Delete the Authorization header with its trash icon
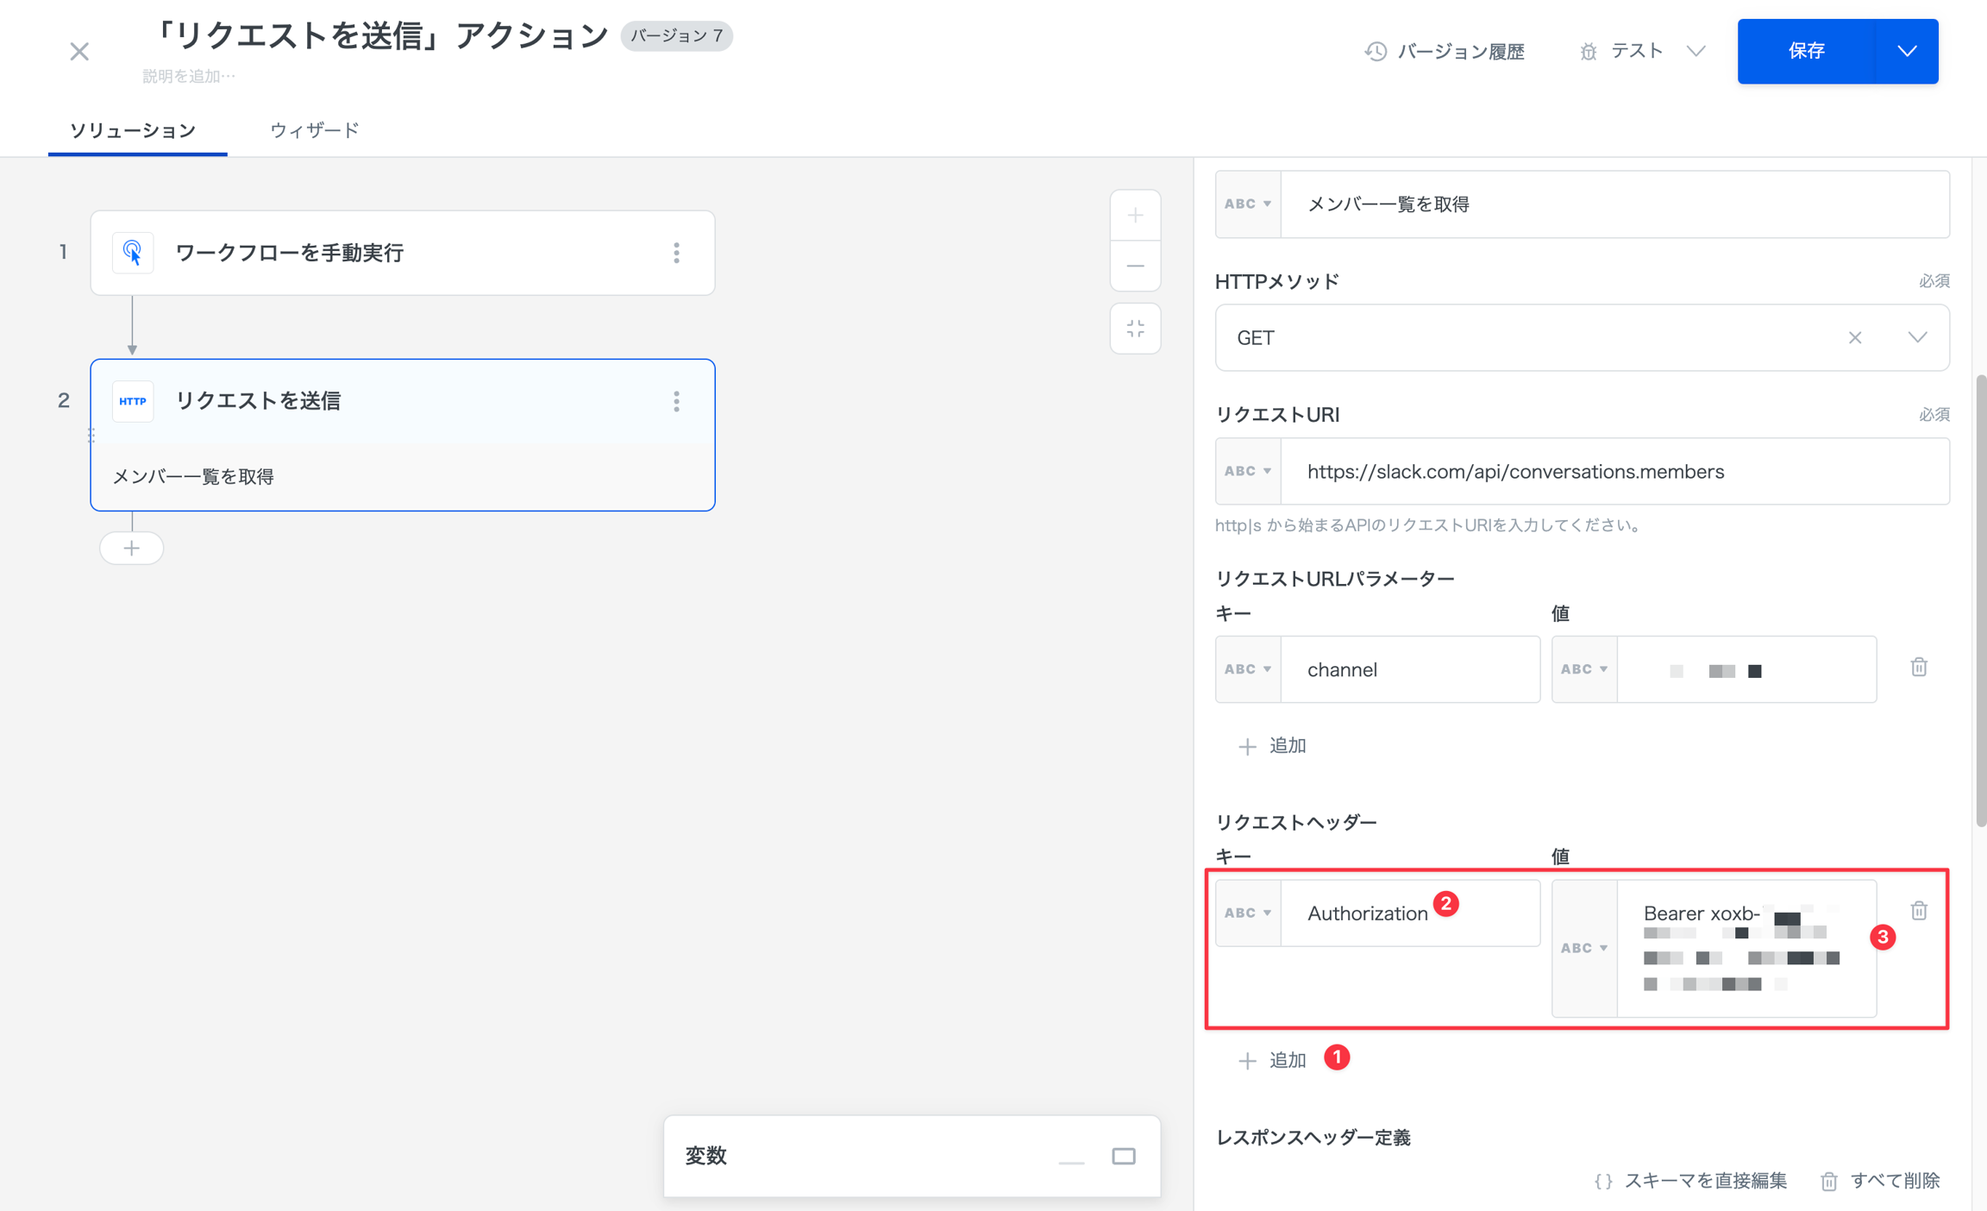Viewport: 1987px width, 1211px height. pos(1920,910)
